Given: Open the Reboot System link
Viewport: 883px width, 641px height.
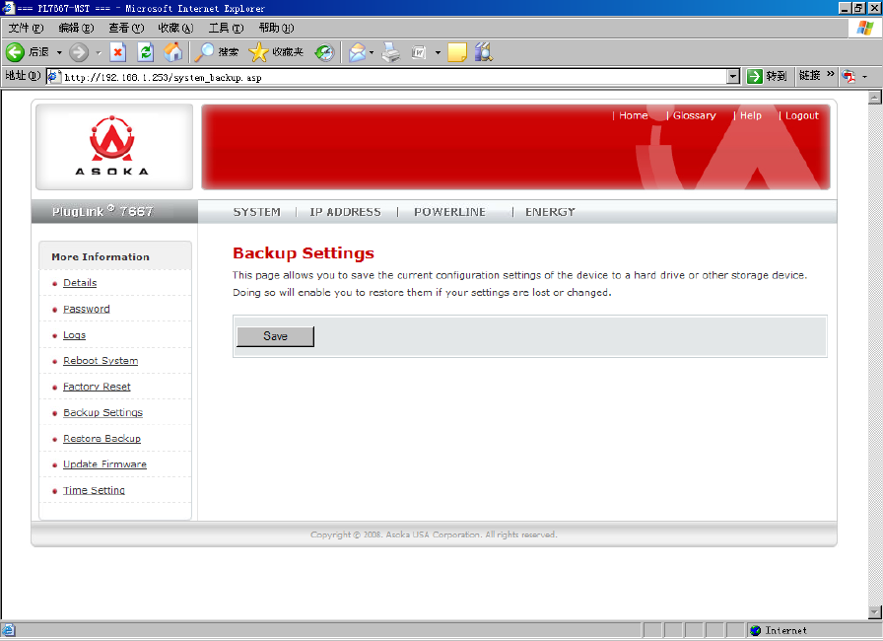Looking at the screenshot, I should 101,361.
